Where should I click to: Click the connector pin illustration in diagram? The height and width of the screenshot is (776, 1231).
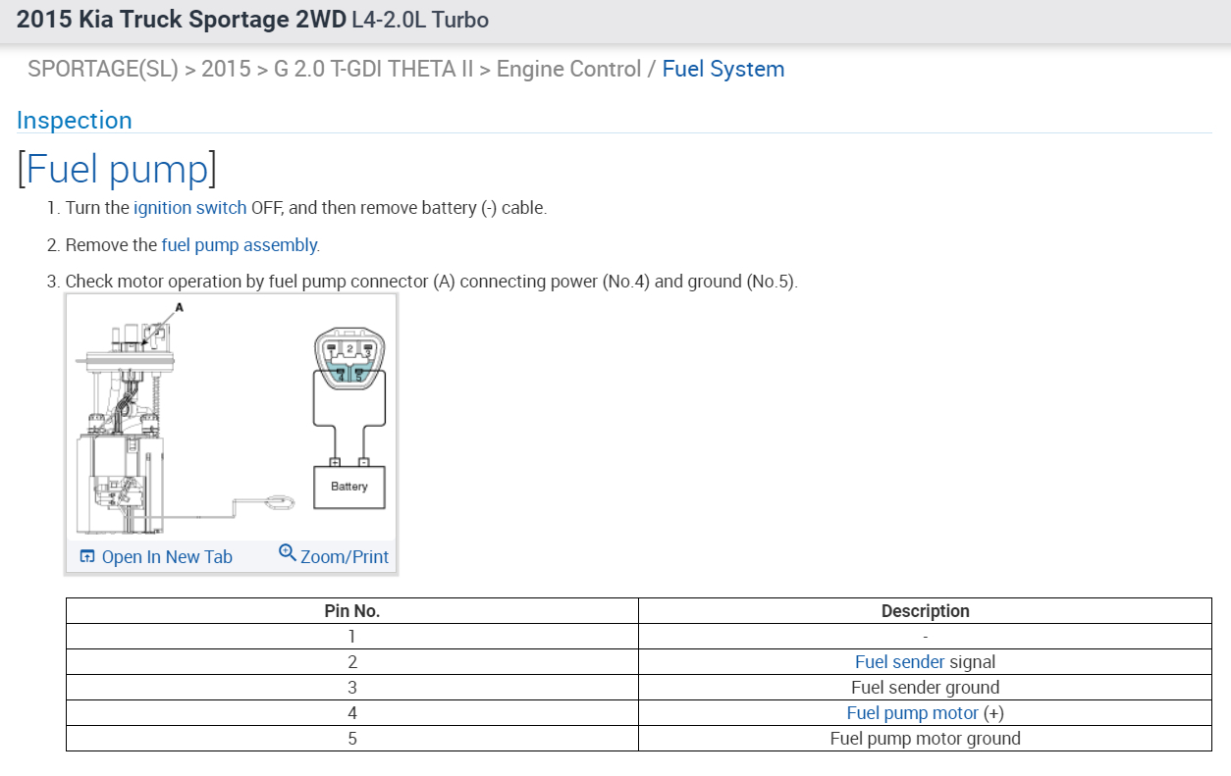coord(348,359)
